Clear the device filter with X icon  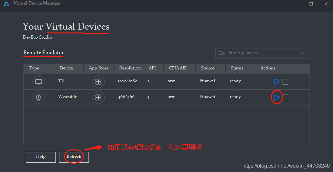tap(302, 53)
